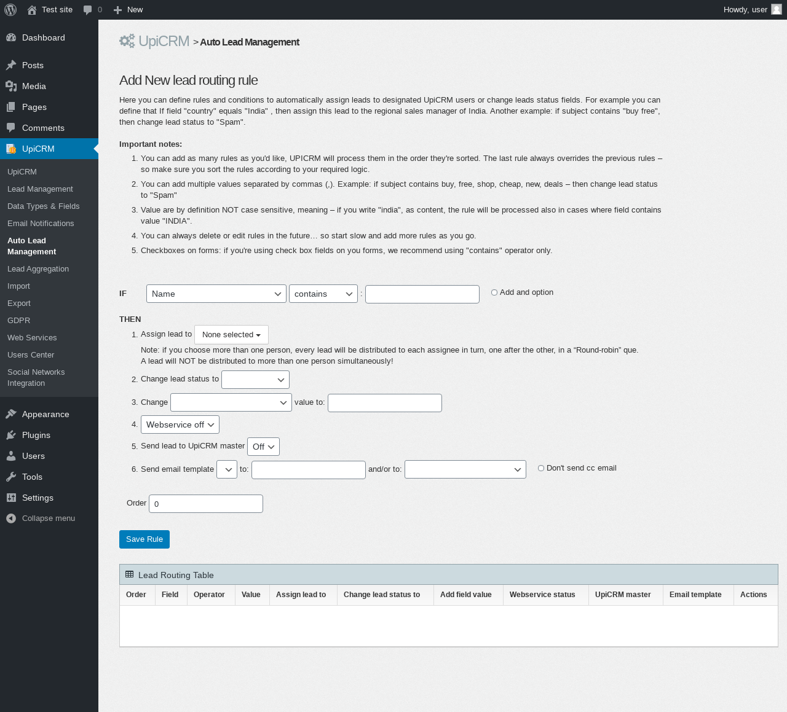Open Users Center submenu item
Viewport: 787px width, 712px height.
point(31,354)
